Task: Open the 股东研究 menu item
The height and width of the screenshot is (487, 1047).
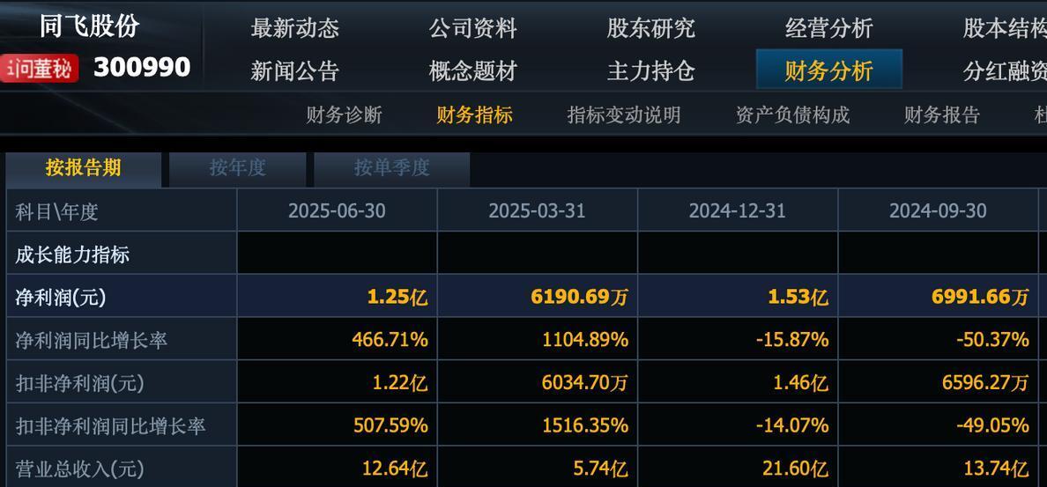Action: click(x=650, y=28)
